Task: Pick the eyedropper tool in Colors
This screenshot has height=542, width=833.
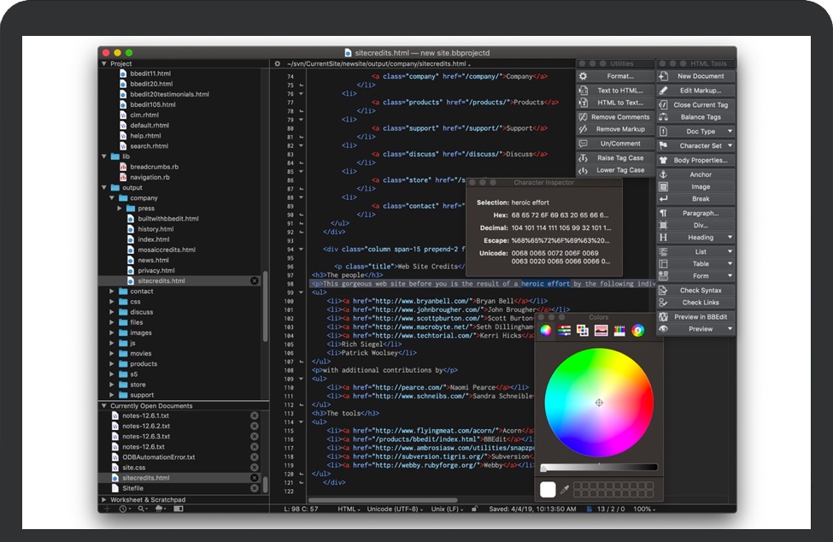Action: pyautogui.click(x=565, y=490)
